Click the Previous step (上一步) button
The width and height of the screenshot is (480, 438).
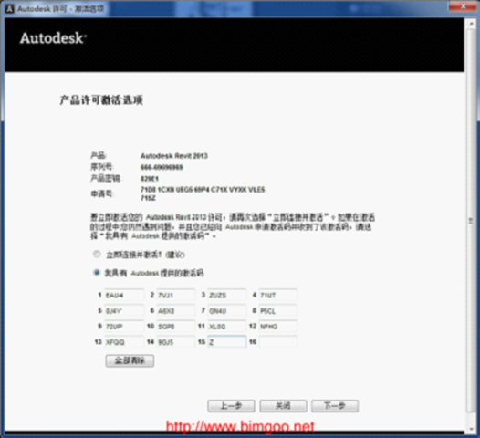[x=231, y=406]
